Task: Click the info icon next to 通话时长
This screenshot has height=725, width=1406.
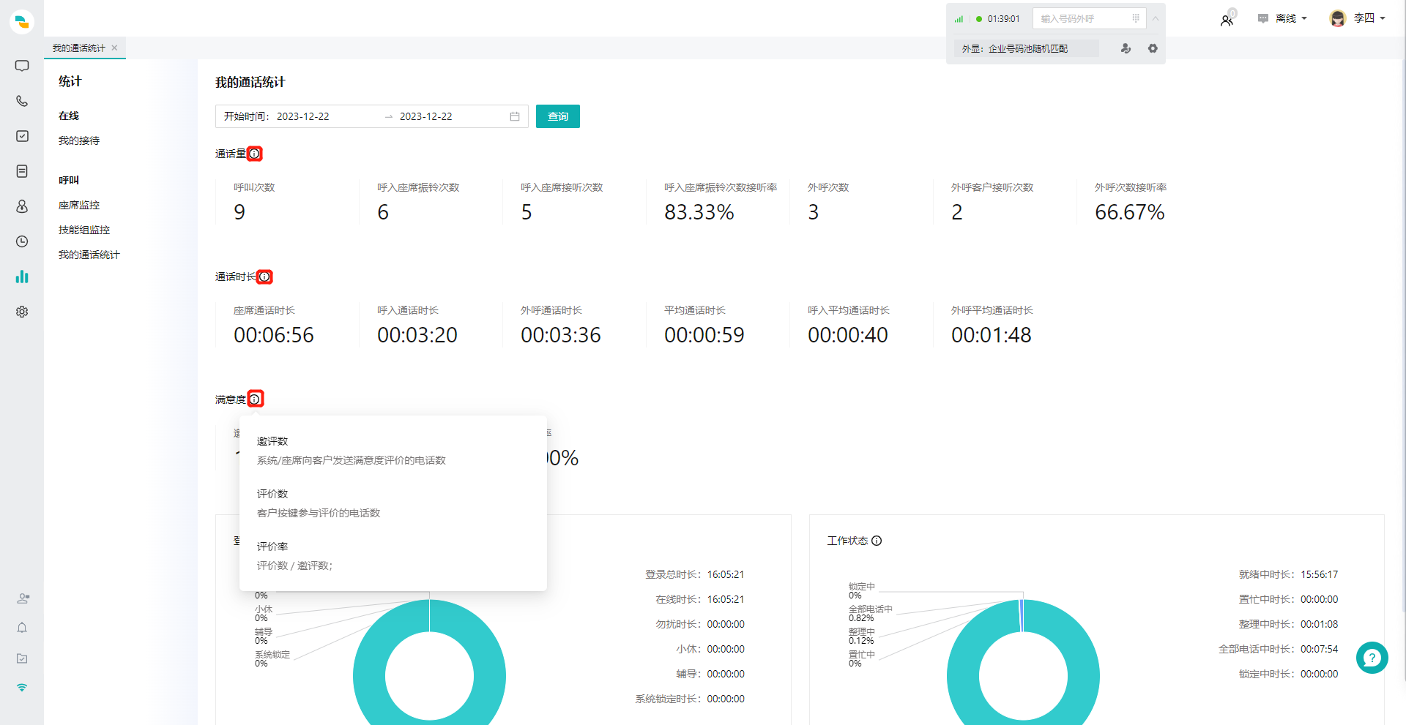Action: point(264,277)
